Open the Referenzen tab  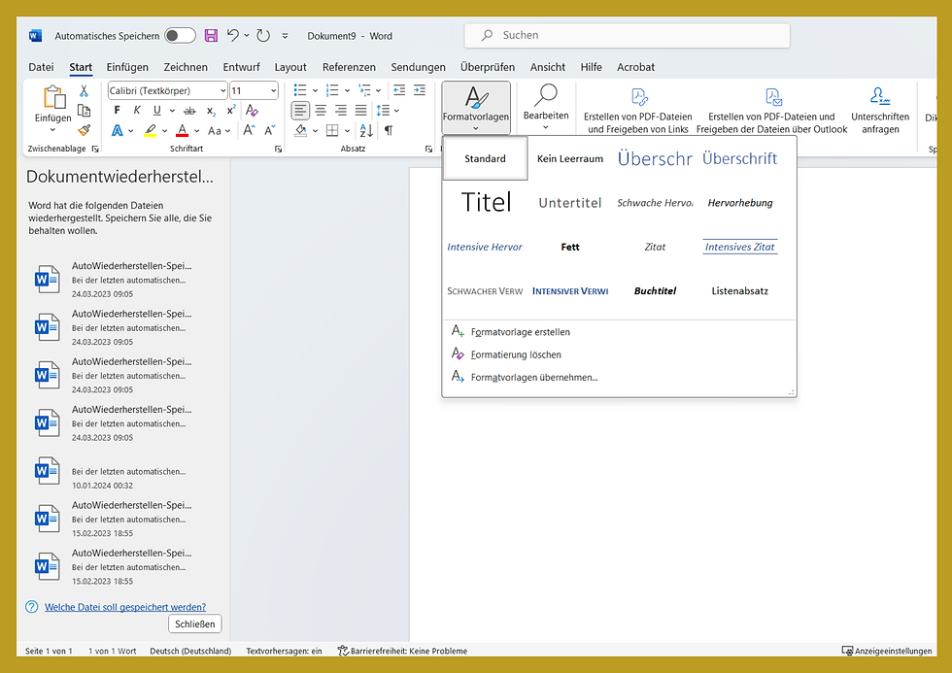pos(349,67)
